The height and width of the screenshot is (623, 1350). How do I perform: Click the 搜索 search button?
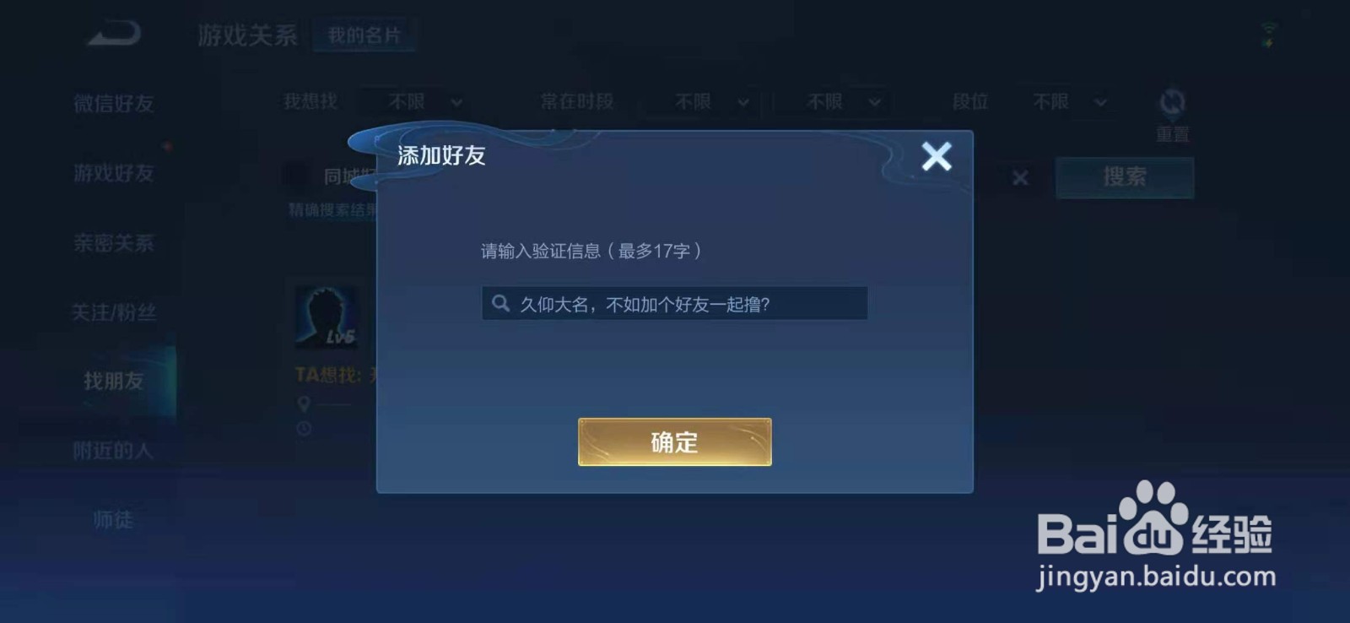pos(1125,177)
